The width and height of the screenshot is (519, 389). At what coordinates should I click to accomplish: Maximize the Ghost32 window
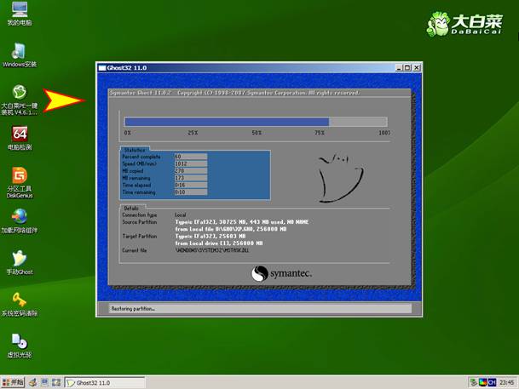pos(407,67)
